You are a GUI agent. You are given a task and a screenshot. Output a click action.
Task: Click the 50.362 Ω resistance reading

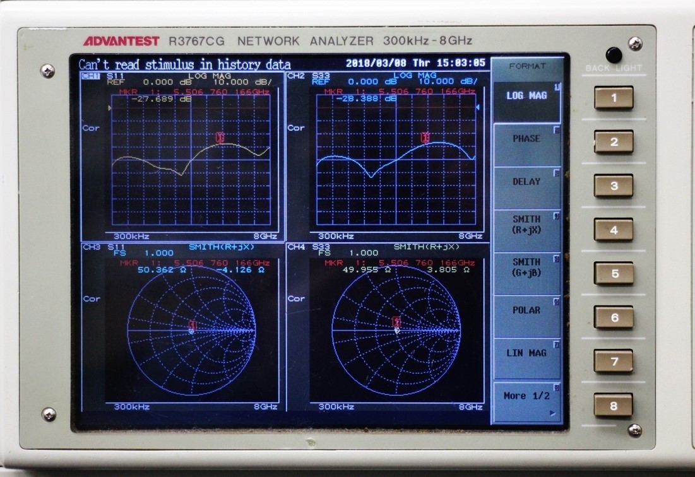tap(162, 269)
